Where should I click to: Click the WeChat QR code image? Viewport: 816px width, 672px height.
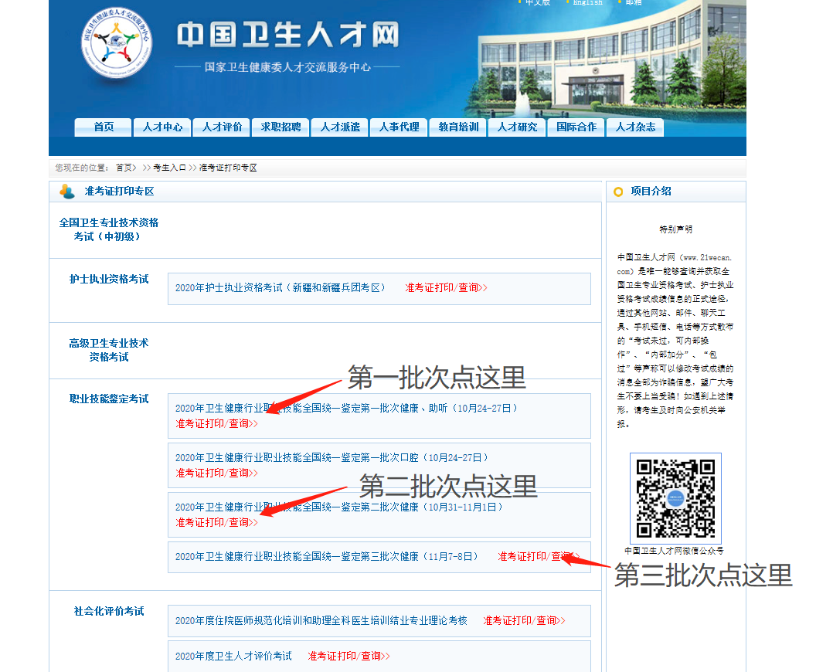(675, 498)
